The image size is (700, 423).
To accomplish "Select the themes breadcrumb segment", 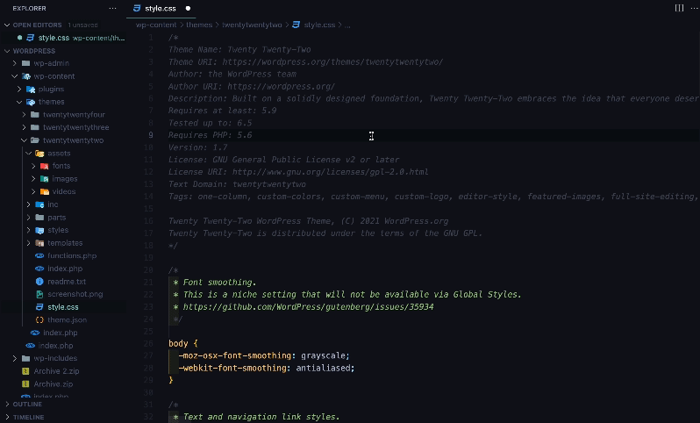I will pos(199,25).
